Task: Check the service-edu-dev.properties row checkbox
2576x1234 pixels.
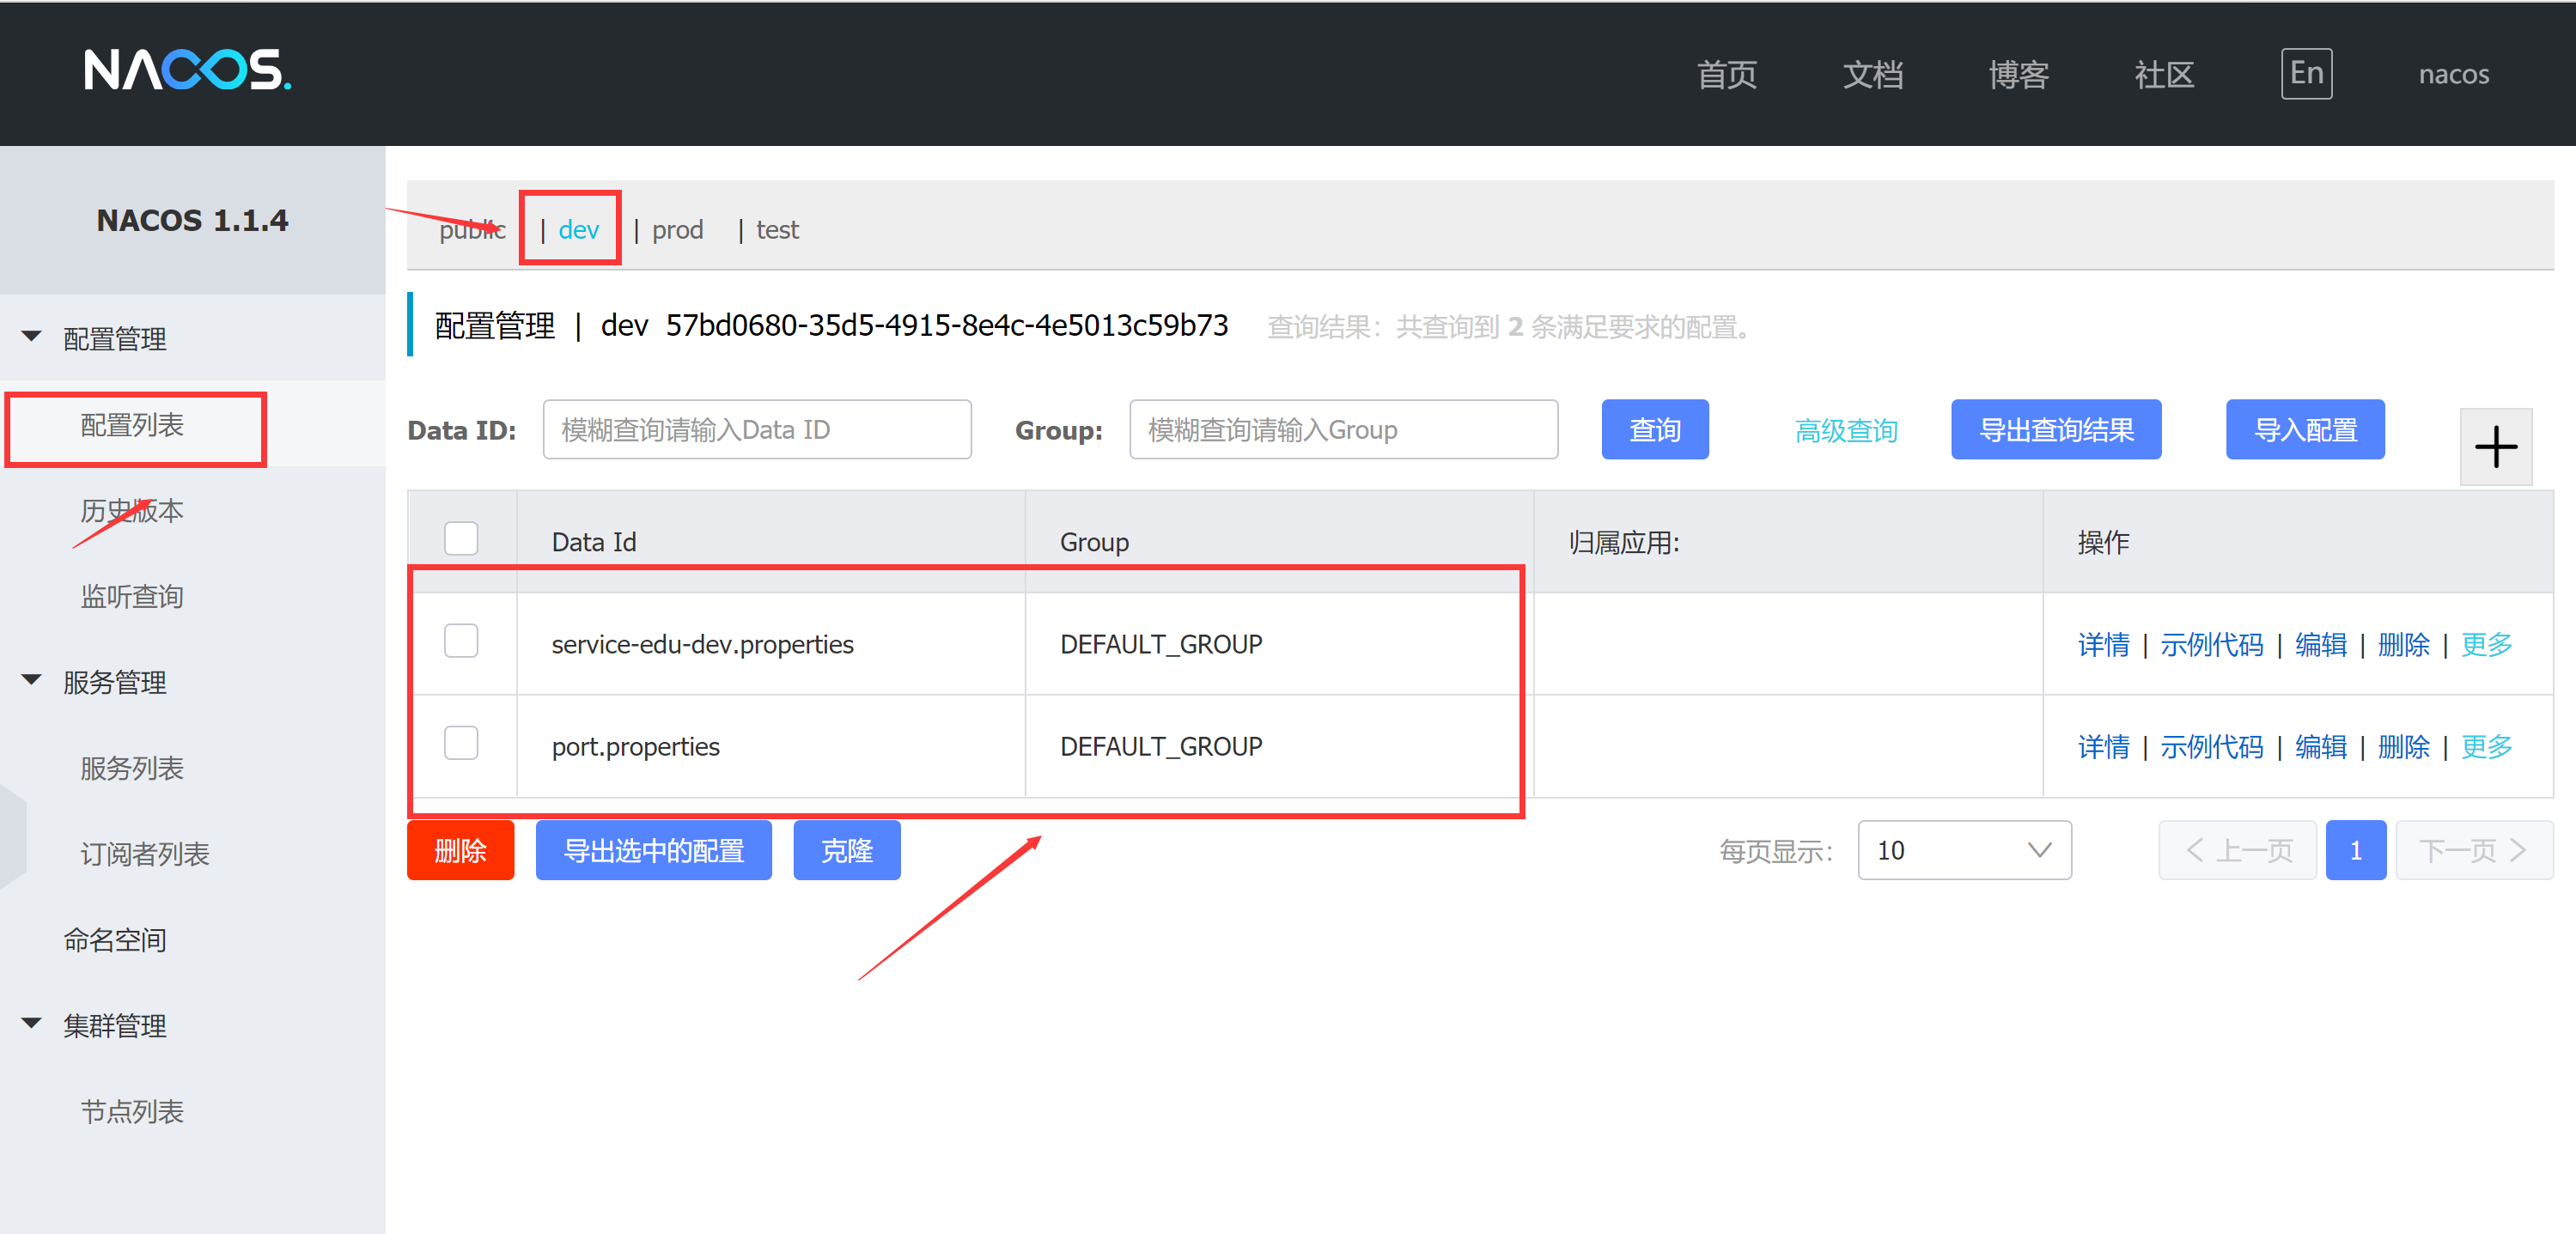Action: click(x=461, y=641)
